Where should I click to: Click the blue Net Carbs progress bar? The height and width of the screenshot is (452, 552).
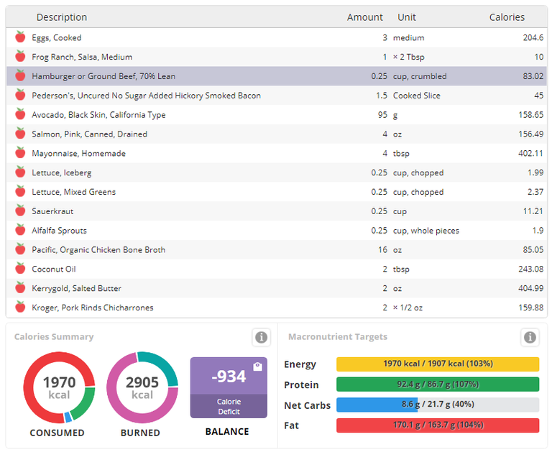pos(438,405)
